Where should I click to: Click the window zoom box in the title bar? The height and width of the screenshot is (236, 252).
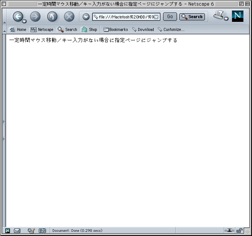point(241,4)
